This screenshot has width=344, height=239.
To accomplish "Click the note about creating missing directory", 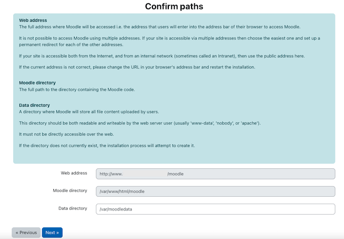I will [x=107, y=145].
